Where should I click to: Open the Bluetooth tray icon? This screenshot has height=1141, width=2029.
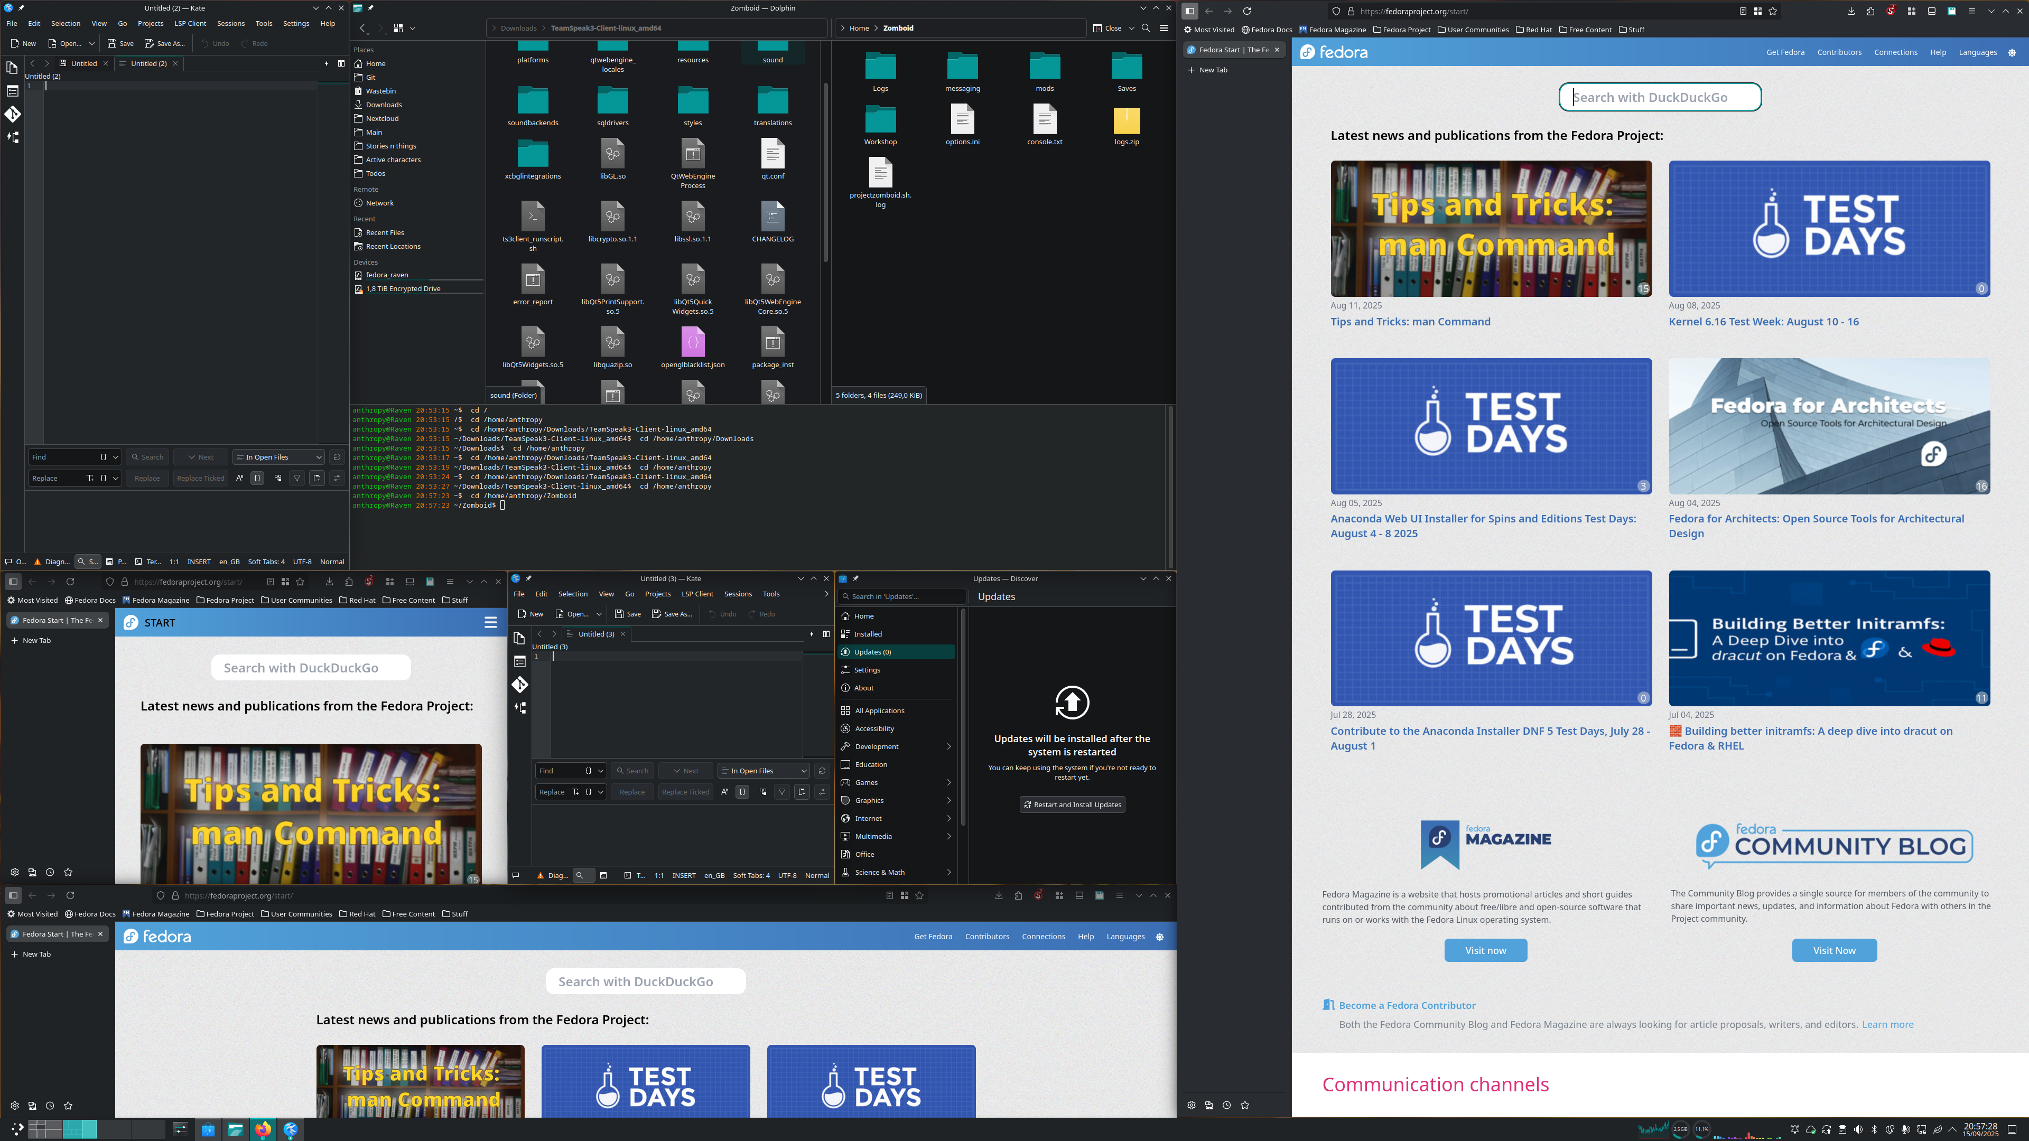1874,1129
